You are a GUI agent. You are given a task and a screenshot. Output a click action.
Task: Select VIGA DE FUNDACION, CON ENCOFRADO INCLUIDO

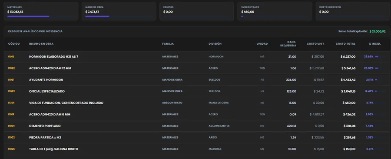pyautogui.click(x=66, y=103)
